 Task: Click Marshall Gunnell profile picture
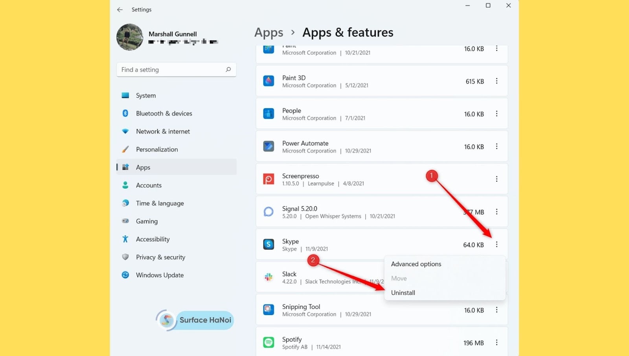(x=130, y=37)
